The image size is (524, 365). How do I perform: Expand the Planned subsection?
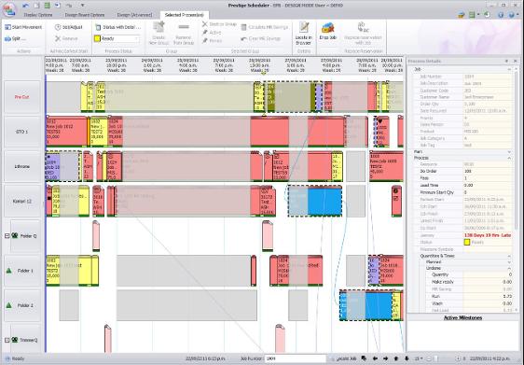point(509,262)
